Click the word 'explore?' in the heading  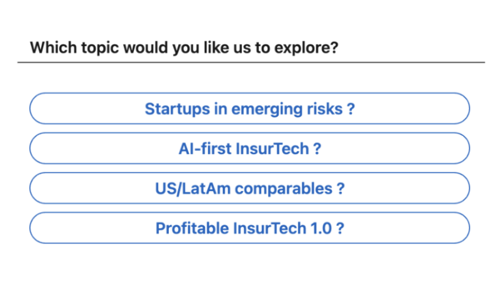[x=306, y=48]
